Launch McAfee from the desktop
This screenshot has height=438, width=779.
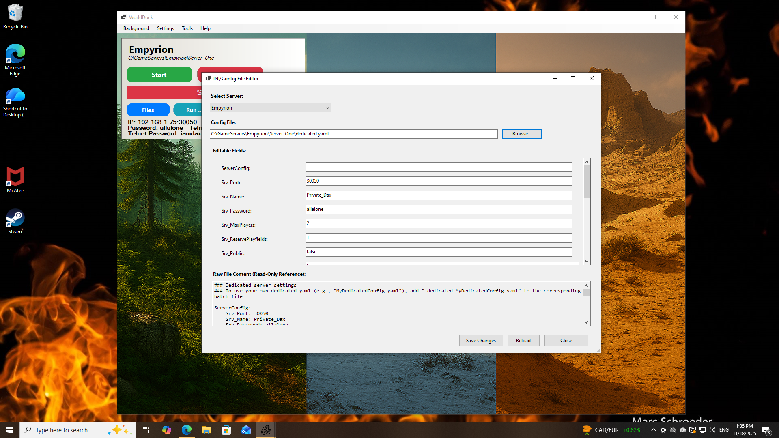15,177
